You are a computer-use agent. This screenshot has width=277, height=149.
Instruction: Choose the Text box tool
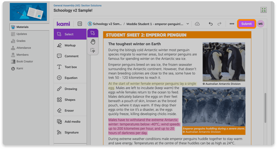tap(70, 67)
